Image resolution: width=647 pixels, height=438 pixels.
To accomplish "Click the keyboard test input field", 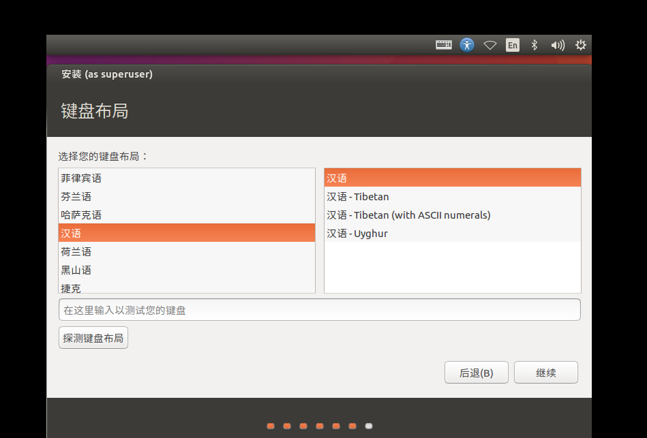I will point(320,310).
